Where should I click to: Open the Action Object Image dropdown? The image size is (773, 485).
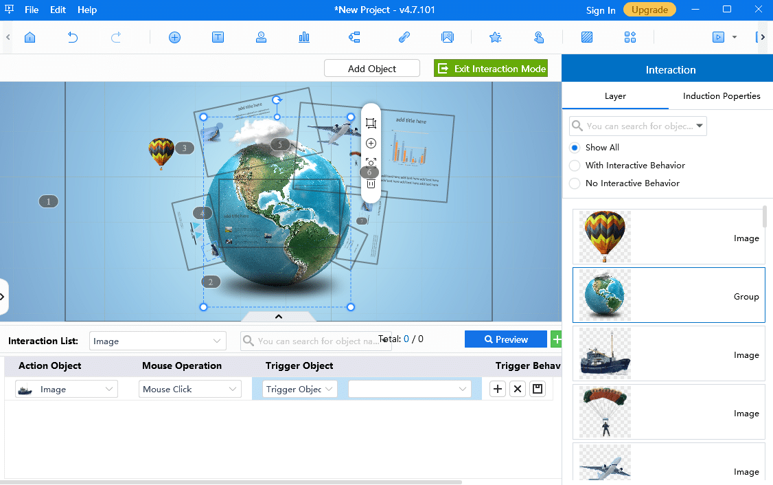tap(67, 390)
